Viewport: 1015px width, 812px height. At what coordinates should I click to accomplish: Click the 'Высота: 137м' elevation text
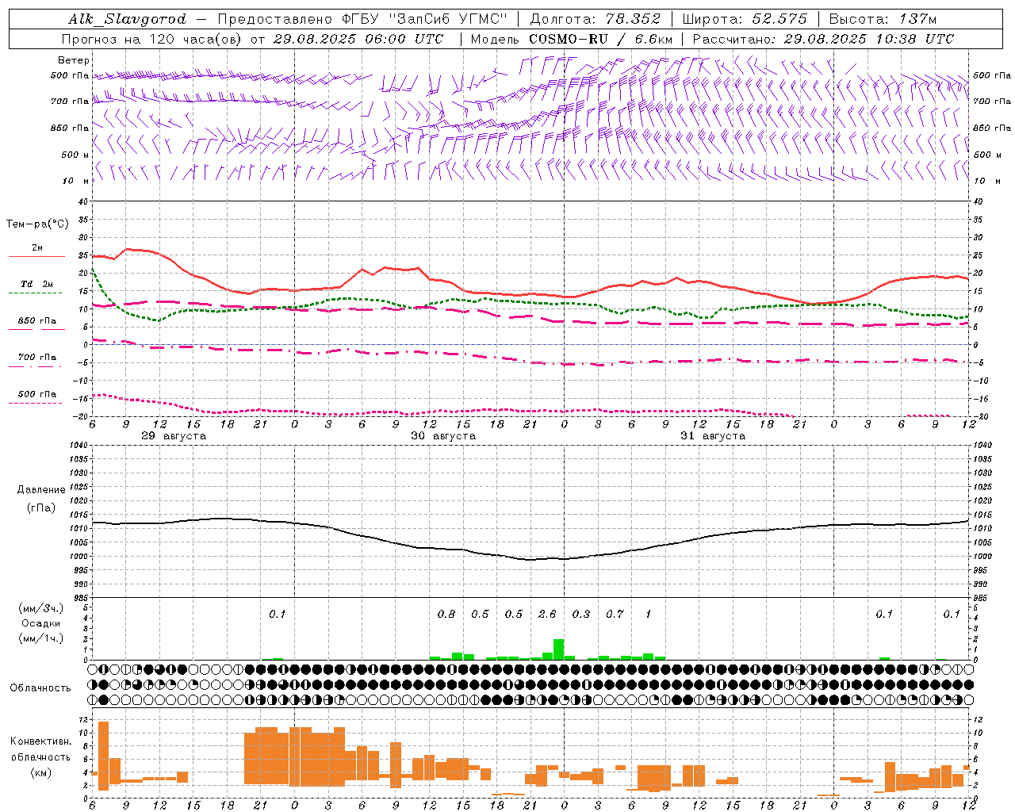tap(883, 19)
